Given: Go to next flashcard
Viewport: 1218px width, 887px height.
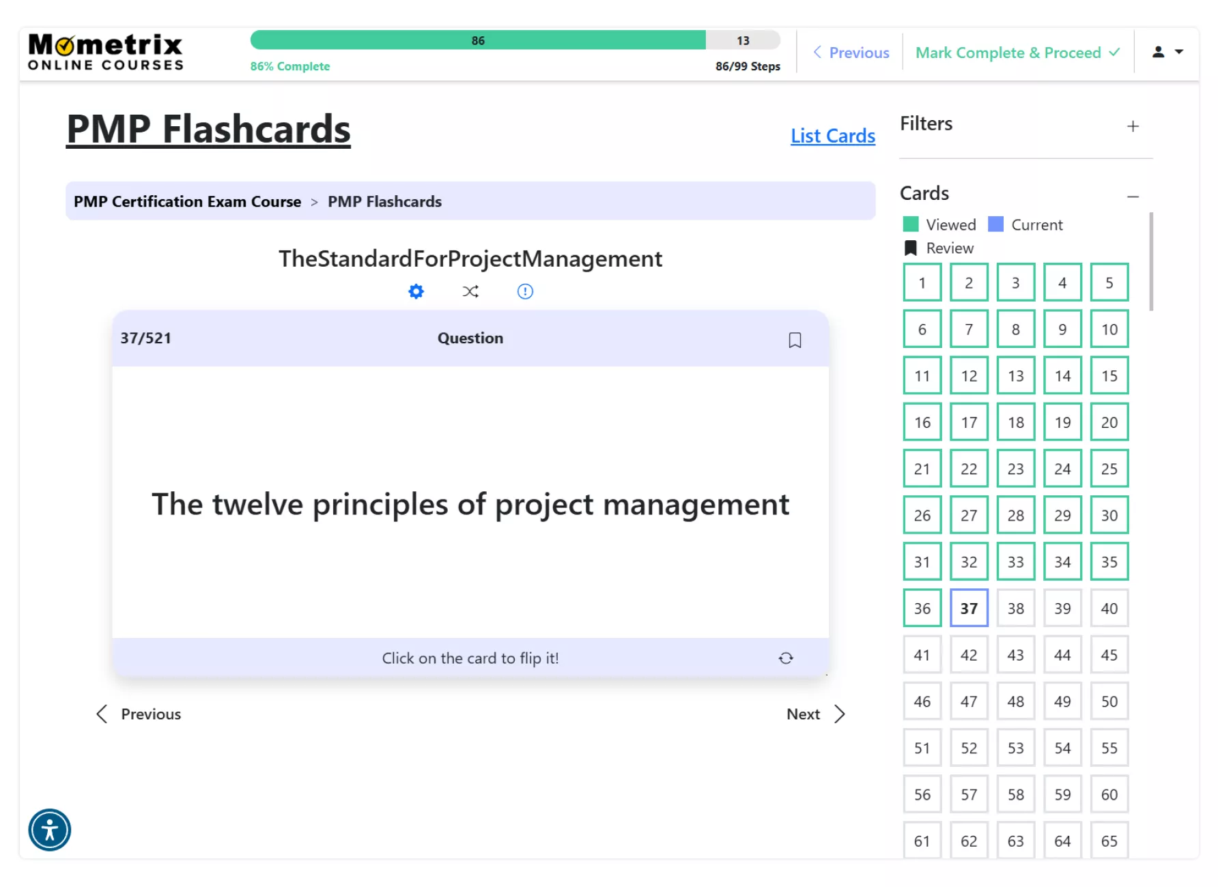Looking at the screenshot, I should pyautogui.click(x=816, y=714).
